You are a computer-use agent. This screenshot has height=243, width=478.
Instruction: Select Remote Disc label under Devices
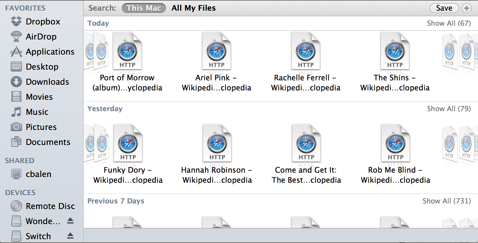(x=50, y=206)
